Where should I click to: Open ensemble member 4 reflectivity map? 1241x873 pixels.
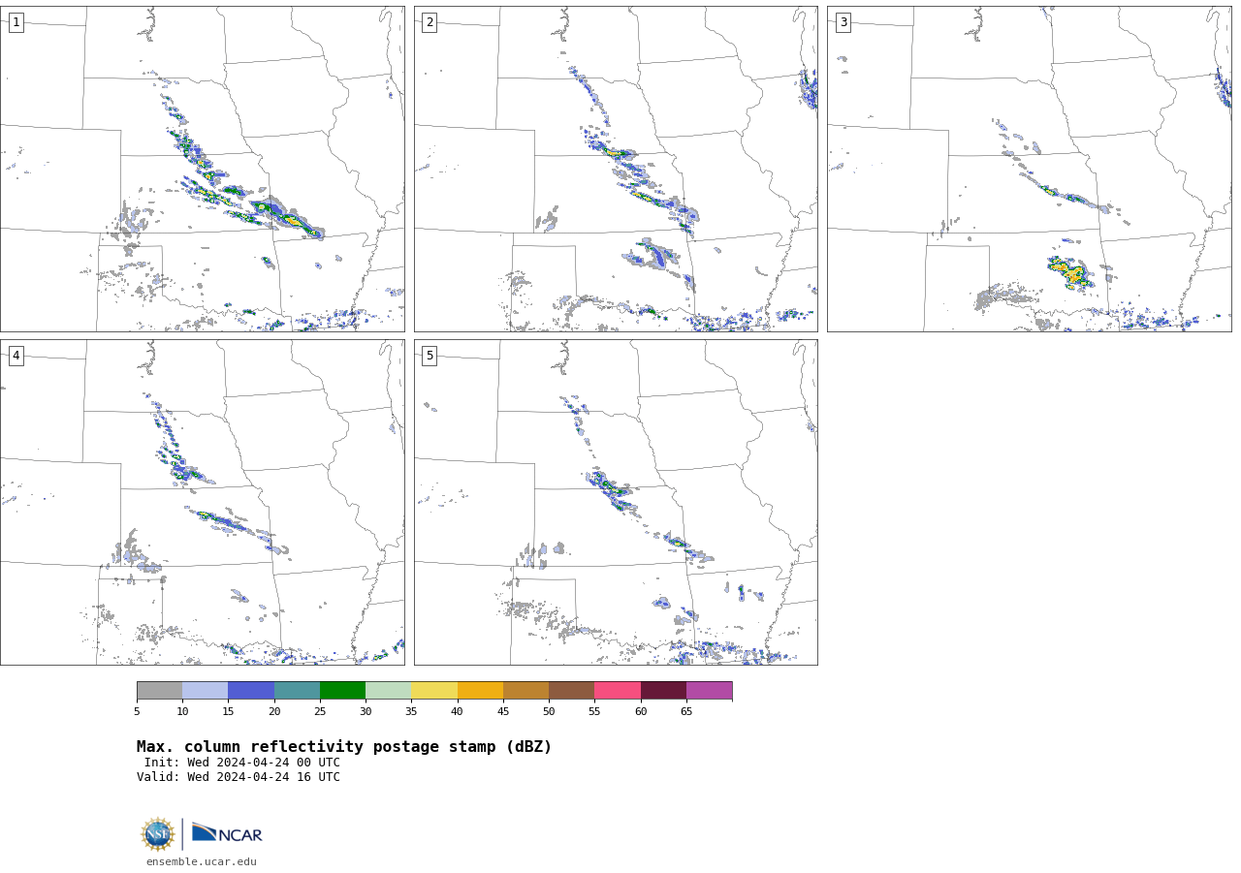tap(203, 502)
